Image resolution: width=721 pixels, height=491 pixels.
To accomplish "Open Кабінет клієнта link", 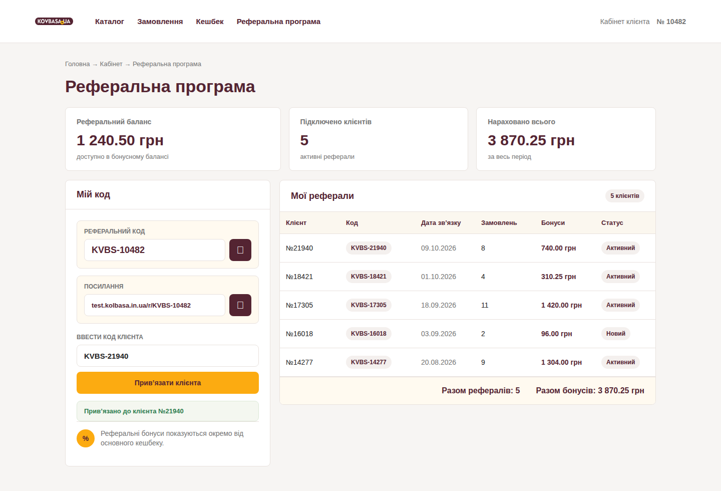I will [x=625, y=22].
